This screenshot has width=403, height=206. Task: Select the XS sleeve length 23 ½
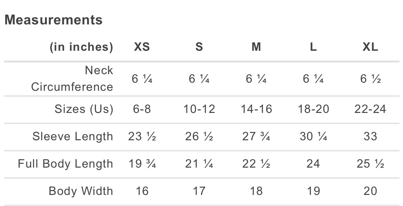click(x=142, y=136)
